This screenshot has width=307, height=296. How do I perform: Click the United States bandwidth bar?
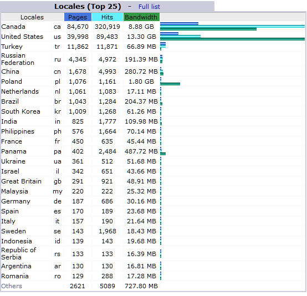(232, 39)
